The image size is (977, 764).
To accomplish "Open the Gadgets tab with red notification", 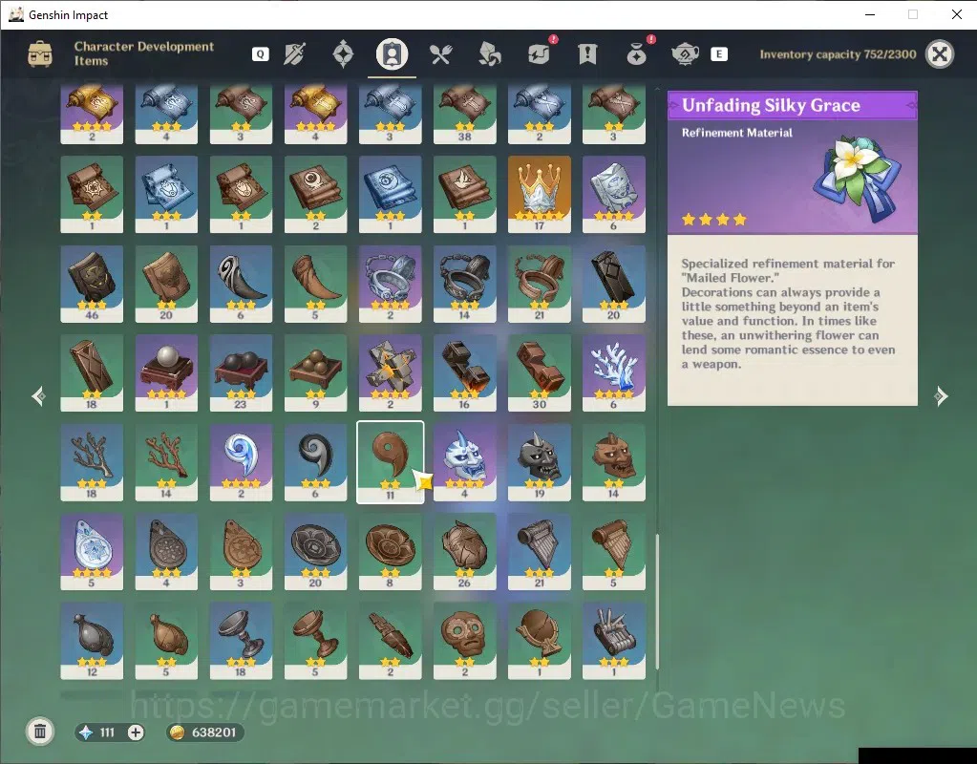I will 540,53.
